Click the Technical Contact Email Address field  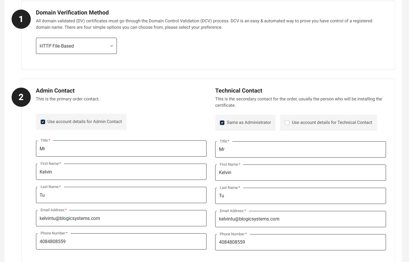pyautogui.click(x=300, y=219)
